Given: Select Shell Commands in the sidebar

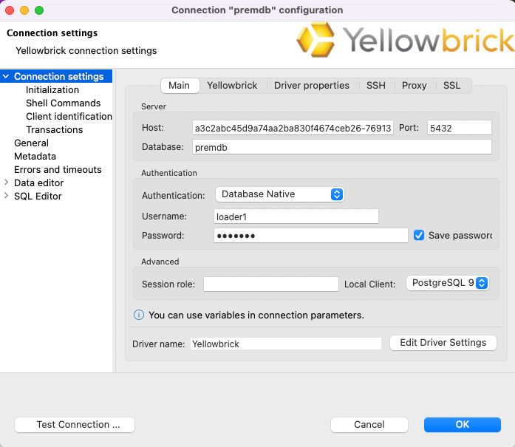Looking at the screenshot, I should (63, 103).
